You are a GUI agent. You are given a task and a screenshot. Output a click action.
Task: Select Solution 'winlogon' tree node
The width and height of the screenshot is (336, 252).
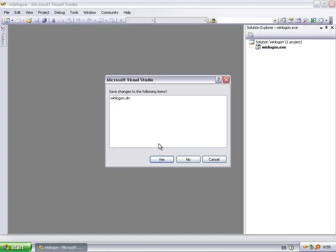pos(279,42)
